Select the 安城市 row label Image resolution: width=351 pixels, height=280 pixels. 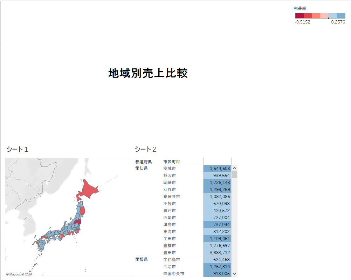(170, 169)
